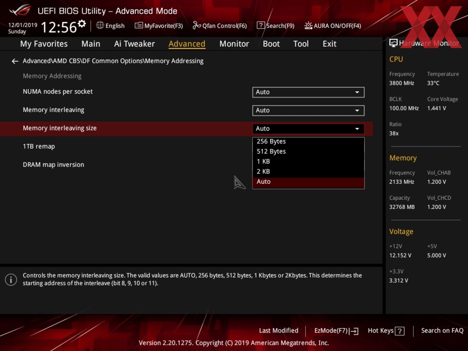The width and height of the screenshot is (468, 351).
Task: Open Search(F9)
Action: tap(280, 26)
